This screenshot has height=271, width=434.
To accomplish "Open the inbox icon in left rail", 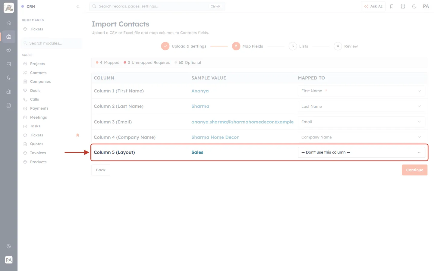I will tap(9, 64).
